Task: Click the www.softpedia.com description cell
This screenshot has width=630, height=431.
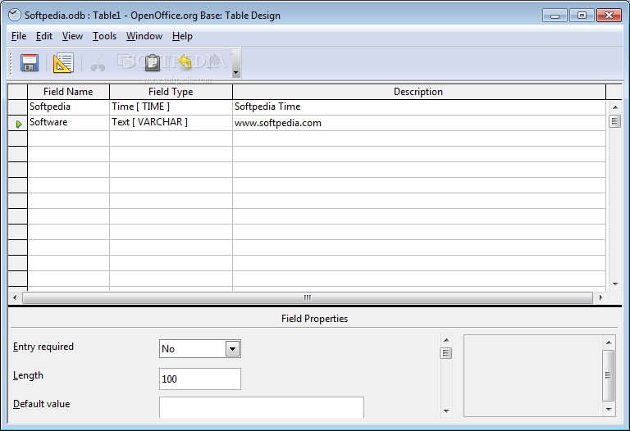Action: click(419, 123)
